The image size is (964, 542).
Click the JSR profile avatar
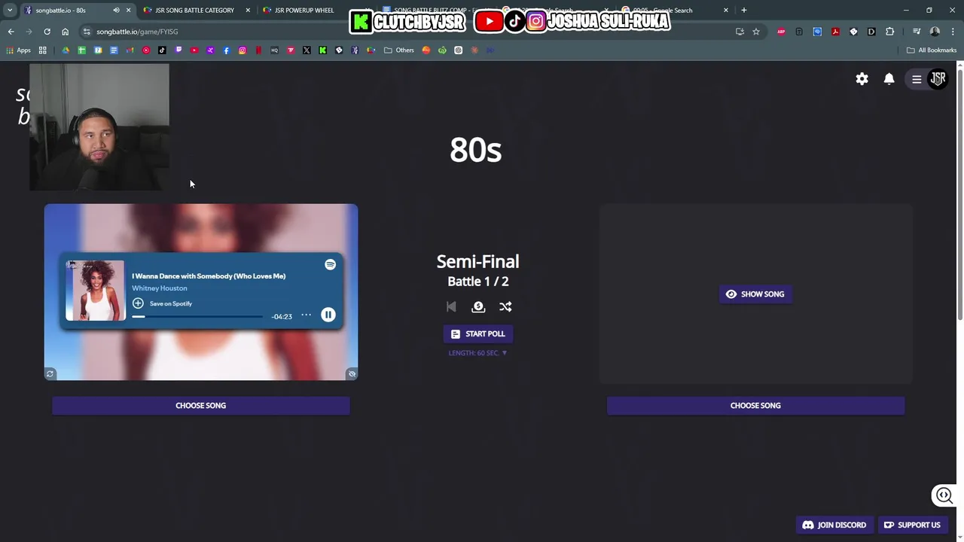[x=938, y=78]
